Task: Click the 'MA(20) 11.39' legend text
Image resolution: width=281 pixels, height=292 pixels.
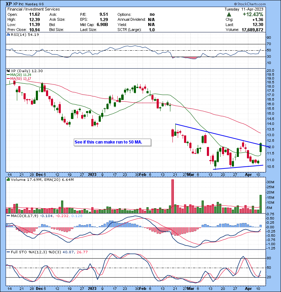Action: coord(21,75)
